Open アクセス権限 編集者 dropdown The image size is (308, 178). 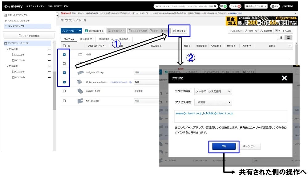[x=213, y=102]
